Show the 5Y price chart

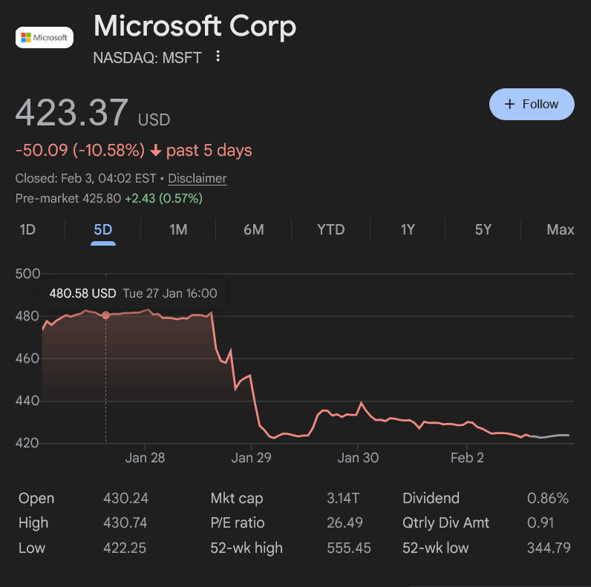483,229
